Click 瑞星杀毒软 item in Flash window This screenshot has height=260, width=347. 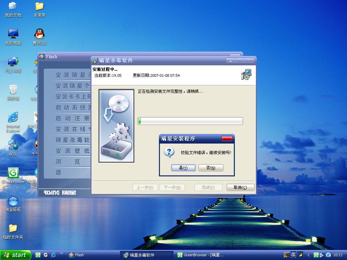(x=73, y=140)
